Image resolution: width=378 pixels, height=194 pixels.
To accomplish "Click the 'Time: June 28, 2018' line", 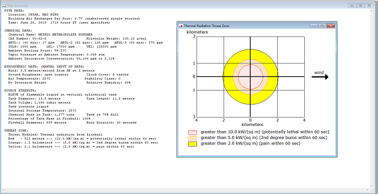I will [59, 22].
